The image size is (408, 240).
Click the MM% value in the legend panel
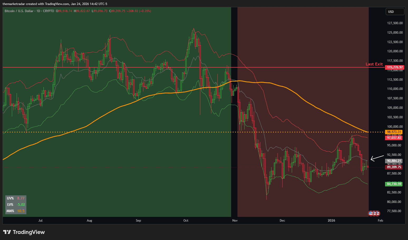pos(21,211)
